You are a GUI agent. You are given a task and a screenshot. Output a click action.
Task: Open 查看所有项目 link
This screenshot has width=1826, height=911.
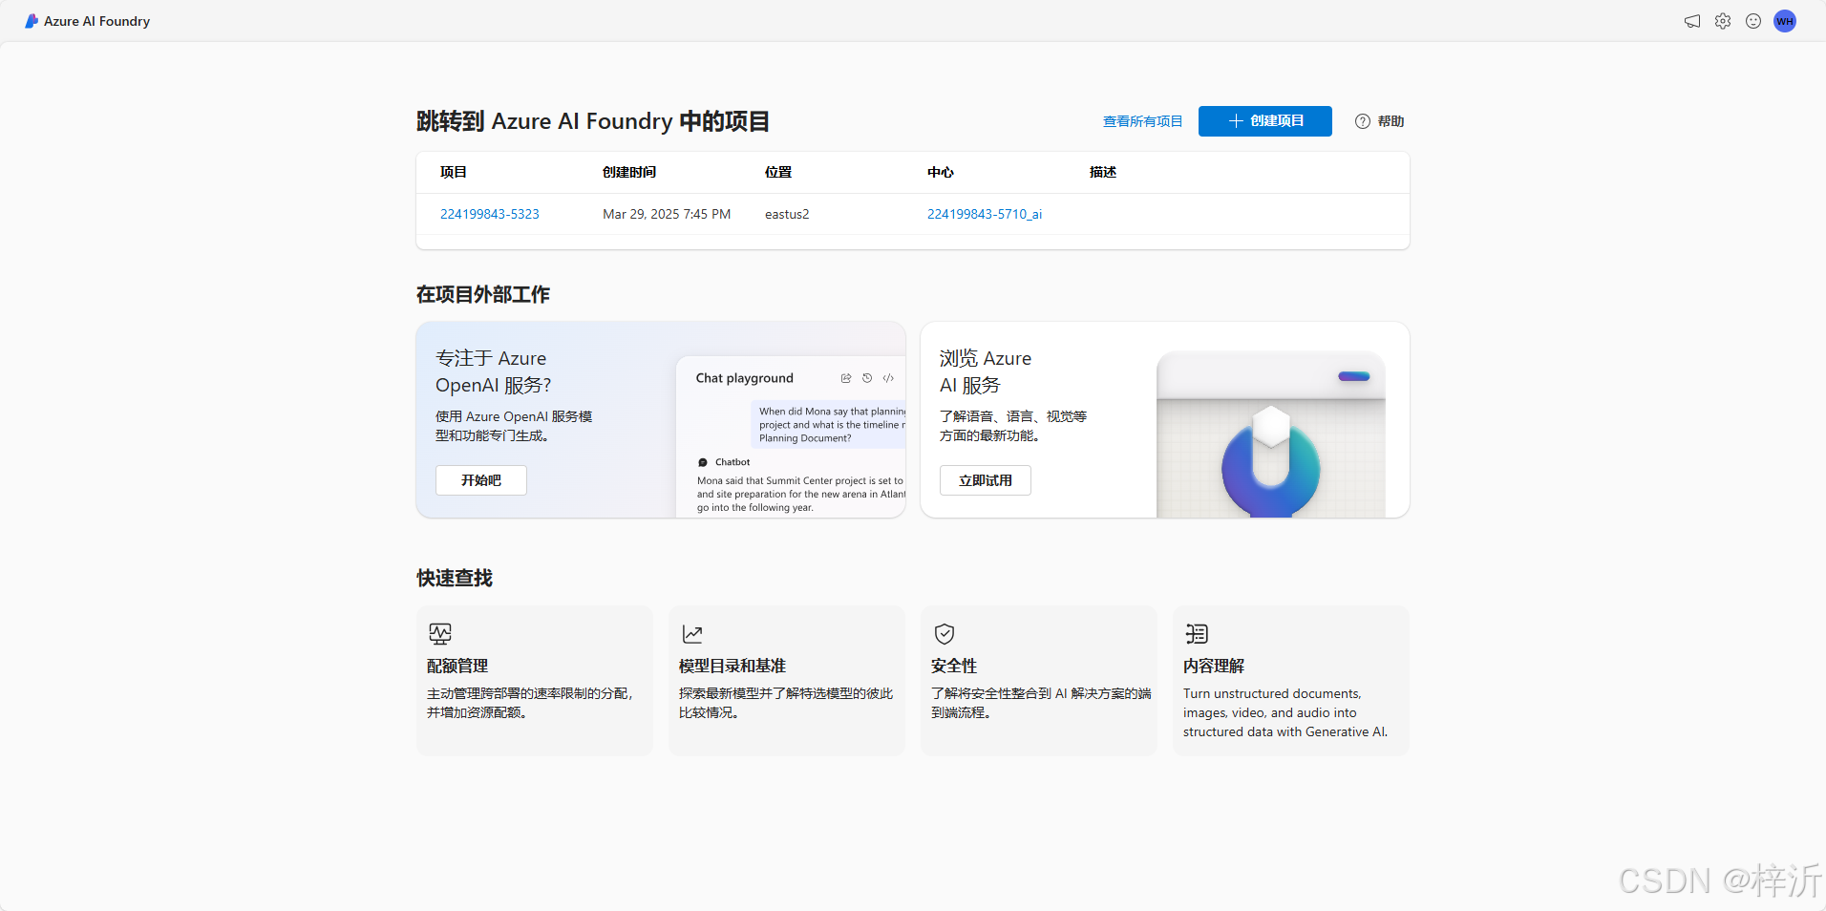pyautogui.click(x=1142, y=121)
